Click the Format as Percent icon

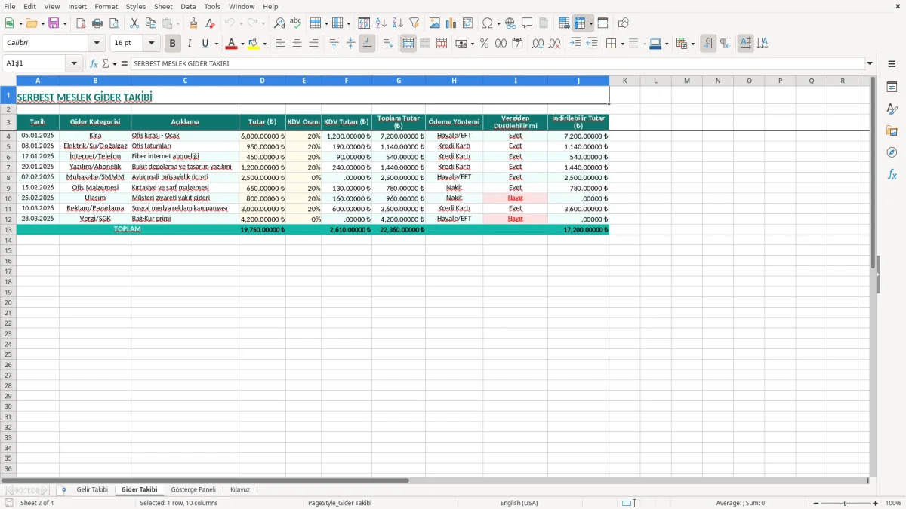(x=484, y=44)
